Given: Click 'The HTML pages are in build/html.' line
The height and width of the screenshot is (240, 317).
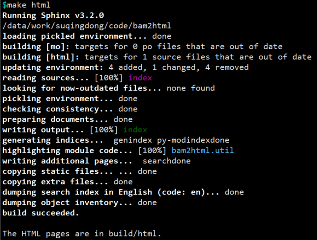Looking at the screenshot, I should pyautogui.click(x=82, y=234).
